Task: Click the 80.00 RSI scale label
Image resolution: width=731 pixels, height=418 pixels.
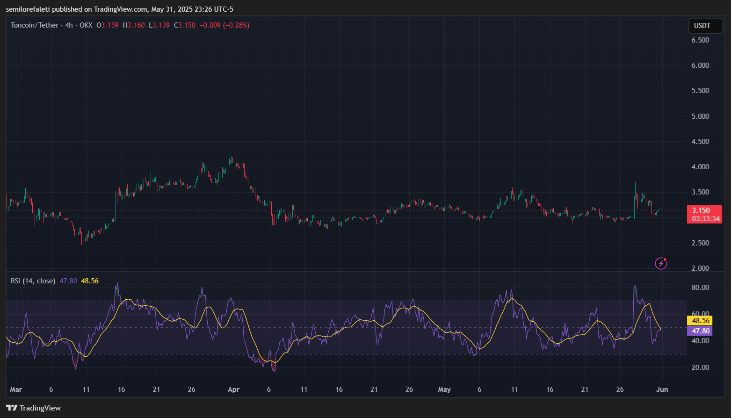Action: (x=700, y=288)
